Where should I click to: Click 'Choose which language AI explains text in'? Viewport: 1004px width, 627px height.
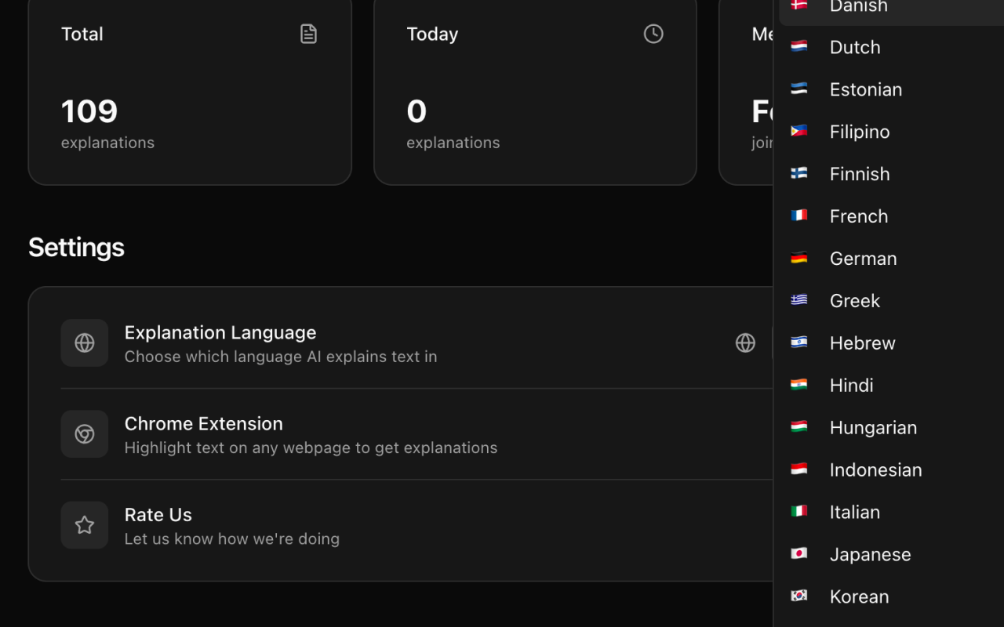coord(281,357)
